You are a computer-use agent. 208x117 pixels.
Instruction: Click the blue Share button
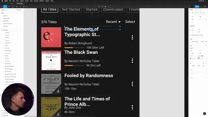pyautogui.click(x=197, y=6)
